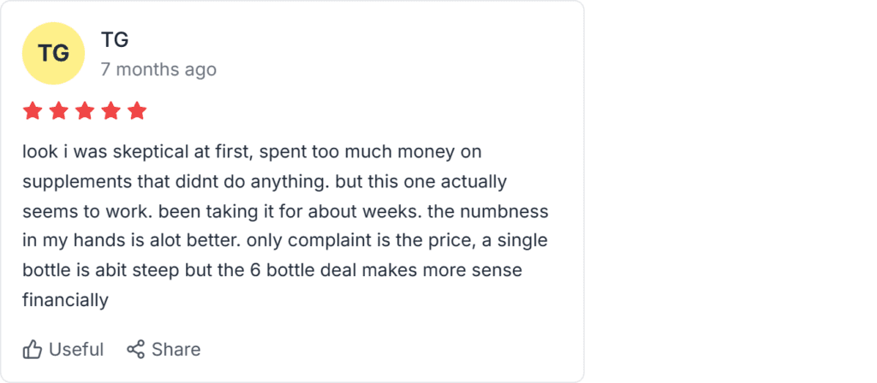Screen dimensions: 877x383
Task: Click the line starting "supplements that didnt"
Action: point(265,182)
